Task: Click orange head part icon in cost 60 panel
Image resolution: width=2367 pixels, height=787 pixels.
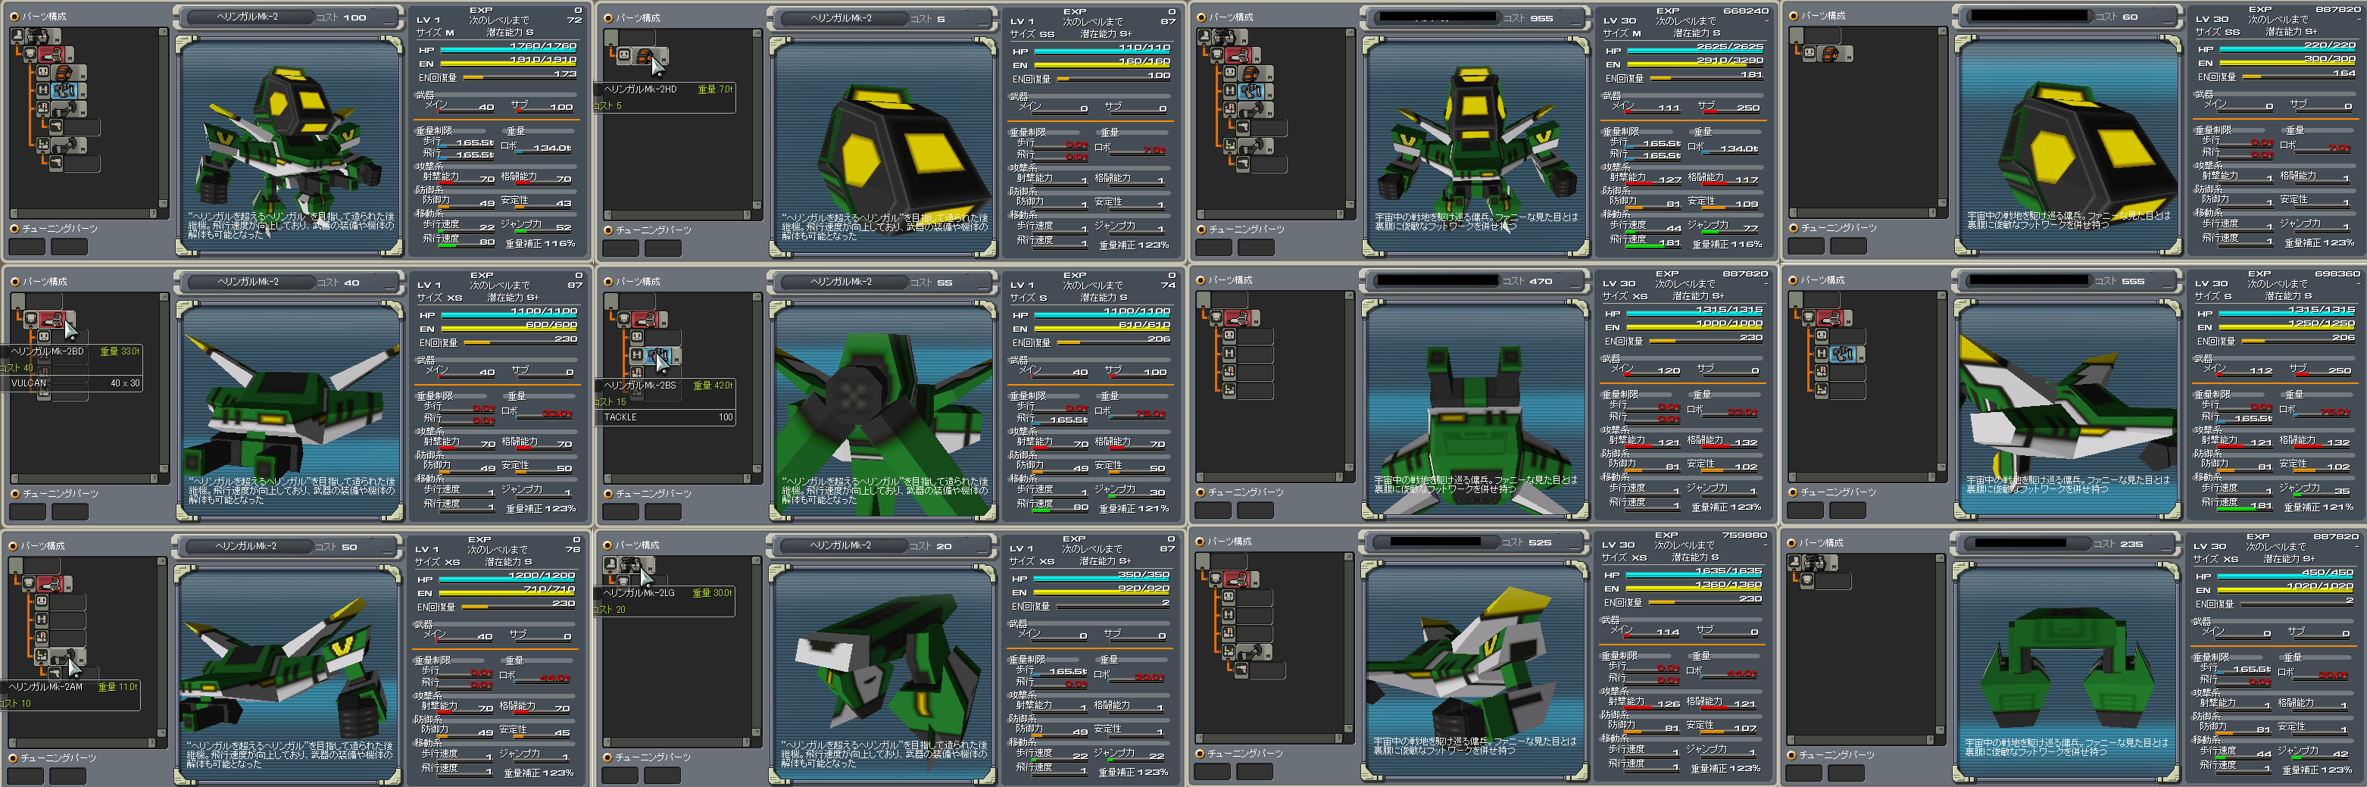Action: [1831, 55]
